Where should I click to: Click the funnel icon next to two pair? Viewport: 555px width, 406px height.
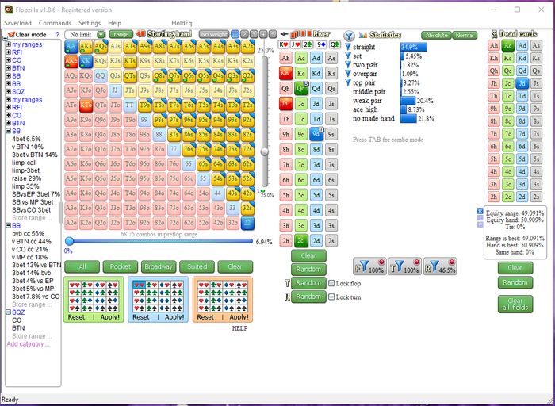pos(348,65)
